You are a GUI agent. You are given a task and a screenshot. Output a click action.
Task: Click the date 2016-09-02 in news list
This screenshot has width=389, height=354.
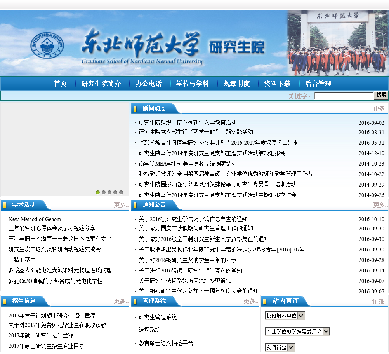[x=372, y=123]
